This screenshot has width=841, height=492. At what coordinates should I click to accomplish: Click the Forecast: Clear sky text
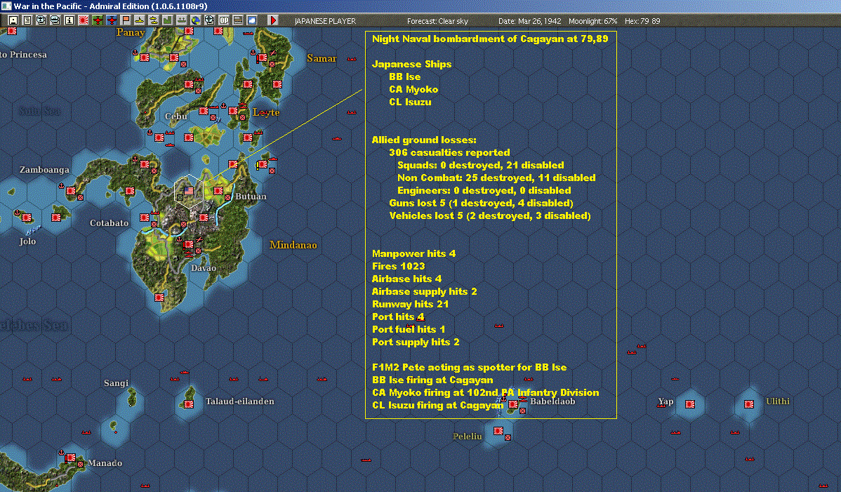tap(437, 21)
